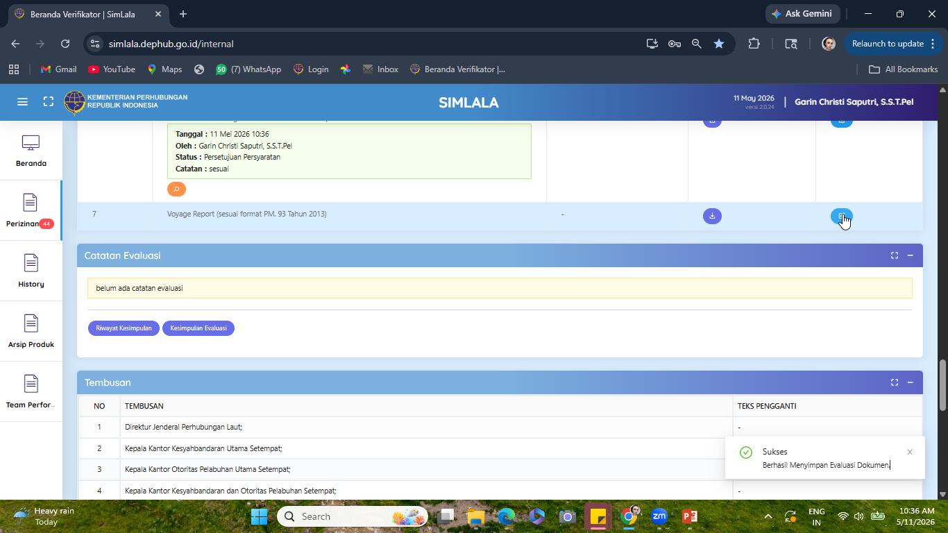
Task: Open the WhatsApp bookmark
Action: coord(248,69)
